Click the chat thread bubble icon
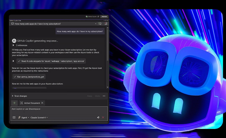The height and width of the screenshot is (138, 226). tap(12, 24)
